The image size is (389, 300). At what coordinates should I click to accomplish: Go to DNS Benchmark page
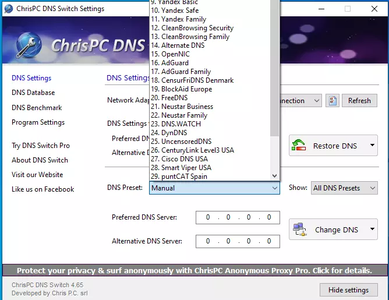click(37, 108)
